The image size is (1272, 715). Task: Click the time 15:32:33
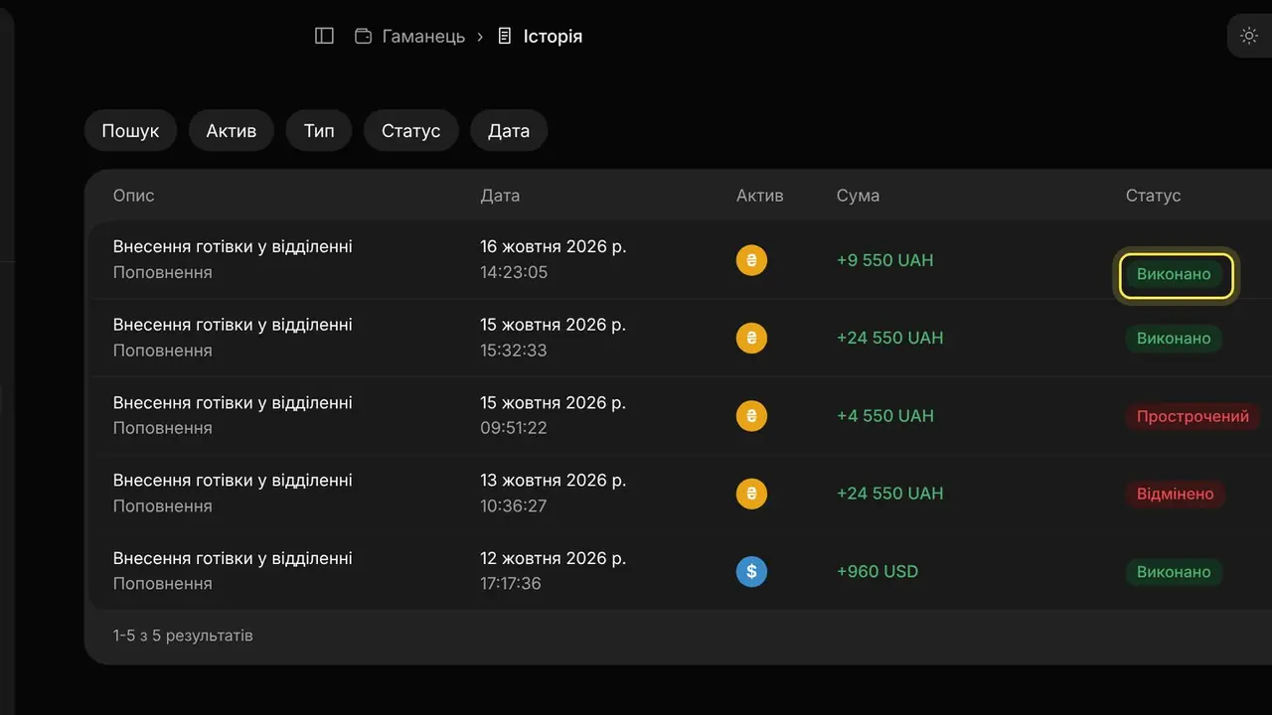[x=514, y=351]
